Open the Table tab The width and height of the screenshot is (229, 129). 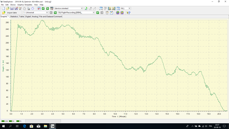click(21, 17)
